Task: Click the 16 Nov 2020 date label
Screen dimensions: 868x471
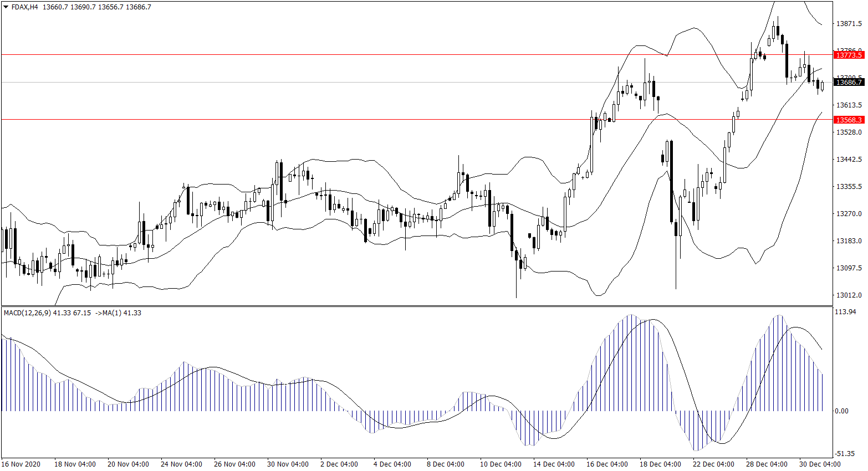Action: [x=21, y=464]
